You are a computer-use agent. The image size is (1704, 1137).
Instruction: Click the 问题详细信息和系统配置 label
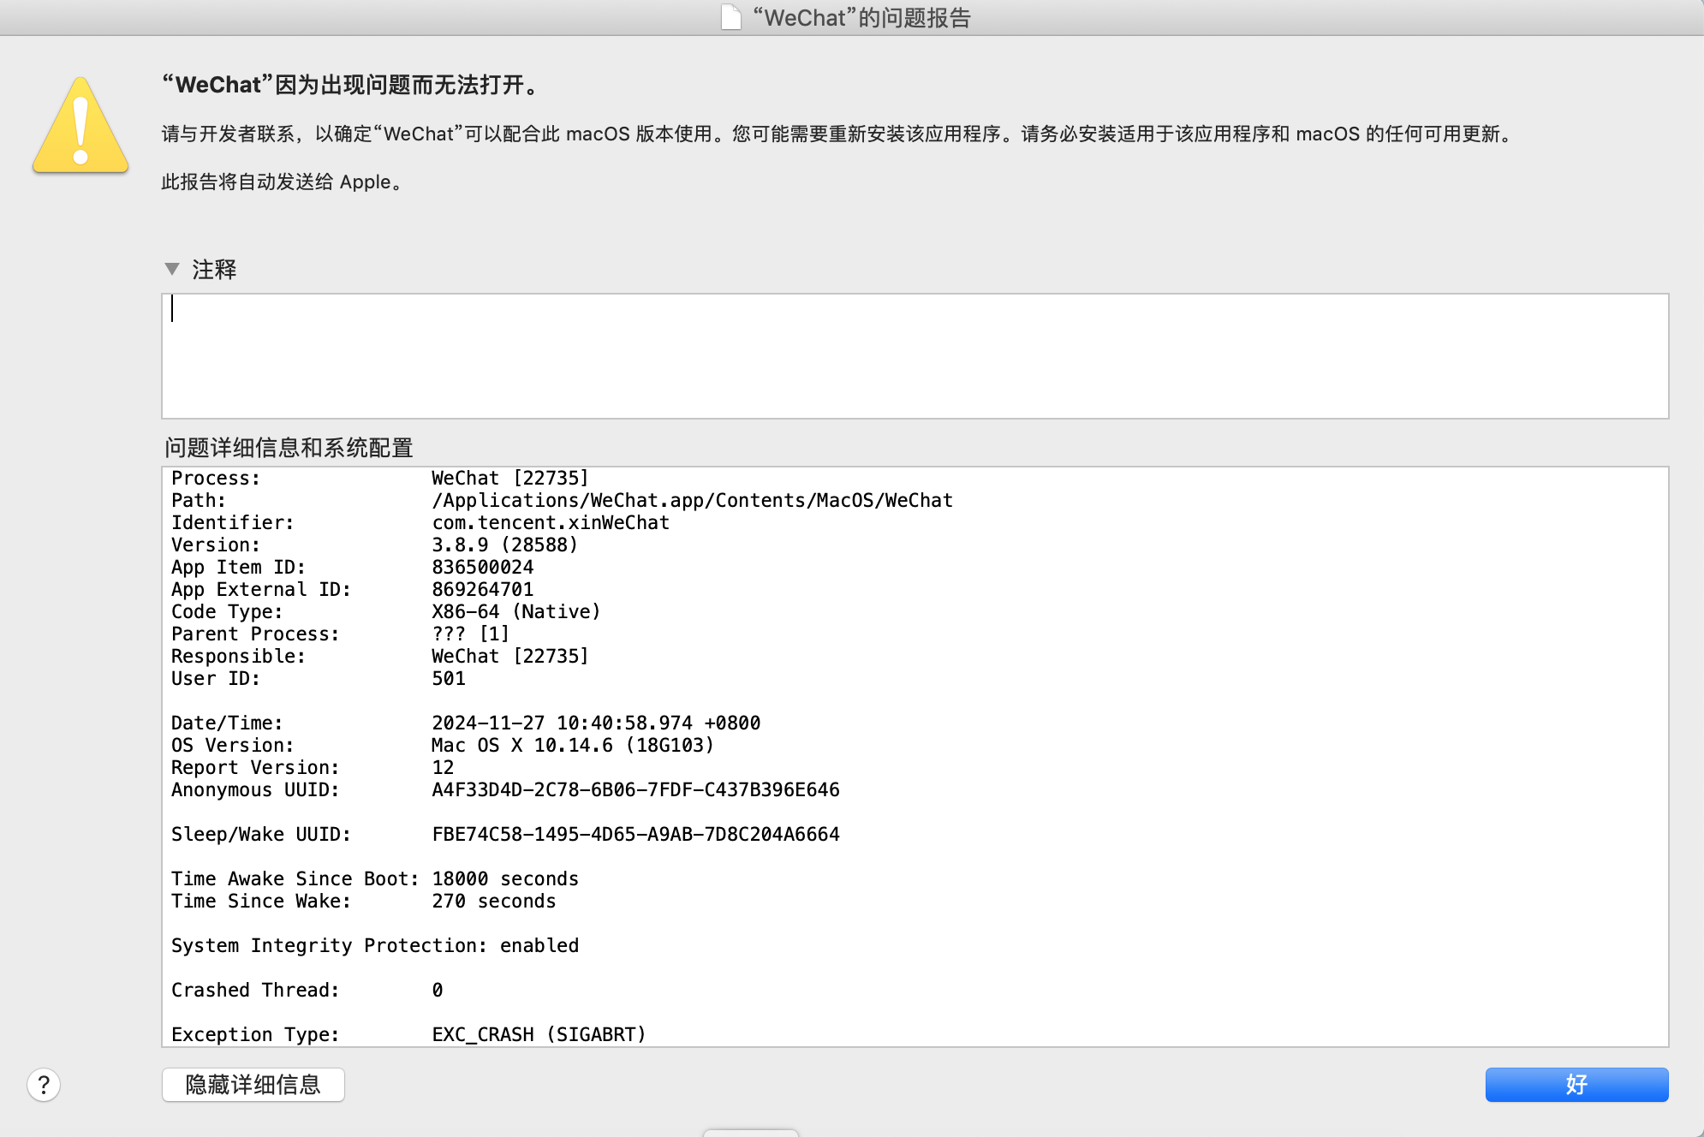289,448
